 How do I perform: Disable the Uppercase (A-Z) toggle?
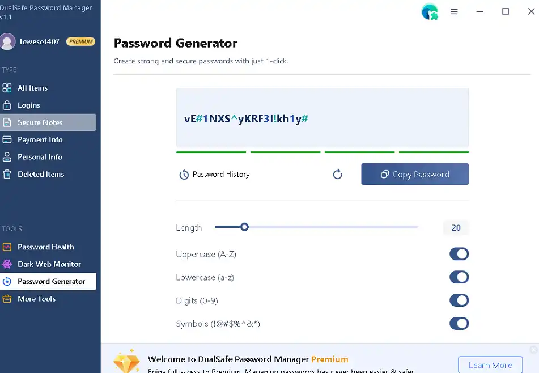[x=459, y=254]
